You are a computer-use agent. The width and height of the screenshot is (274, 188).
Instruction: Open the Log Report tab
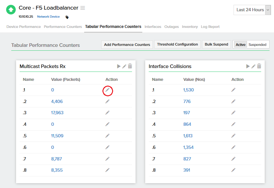click(210, 27)
